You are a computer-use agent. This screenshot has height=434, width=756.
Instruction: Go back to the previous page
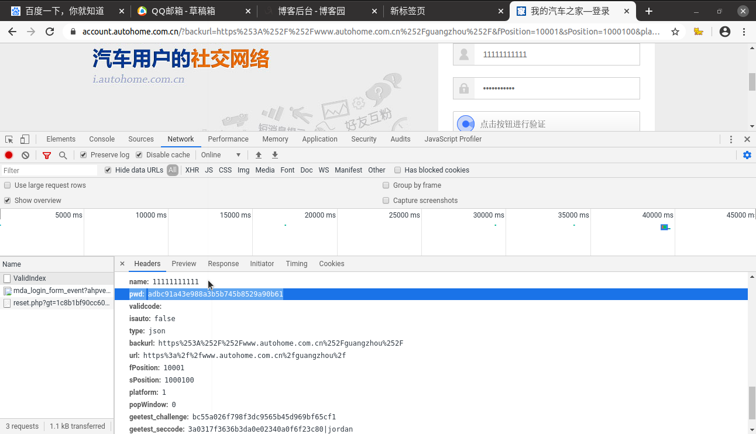[x=12, y=32]
